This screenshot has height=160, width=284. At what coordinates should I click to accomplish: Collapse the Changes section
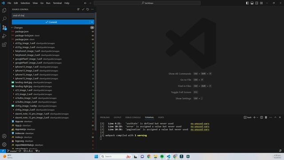point(17,28)
